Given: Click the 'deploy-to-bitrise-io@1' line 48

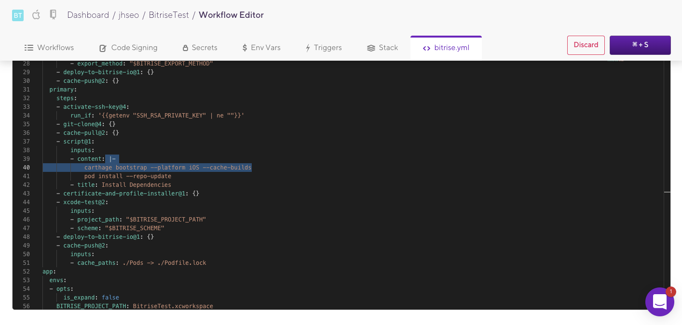Looking at the screenshot, I should click(105, 237).
